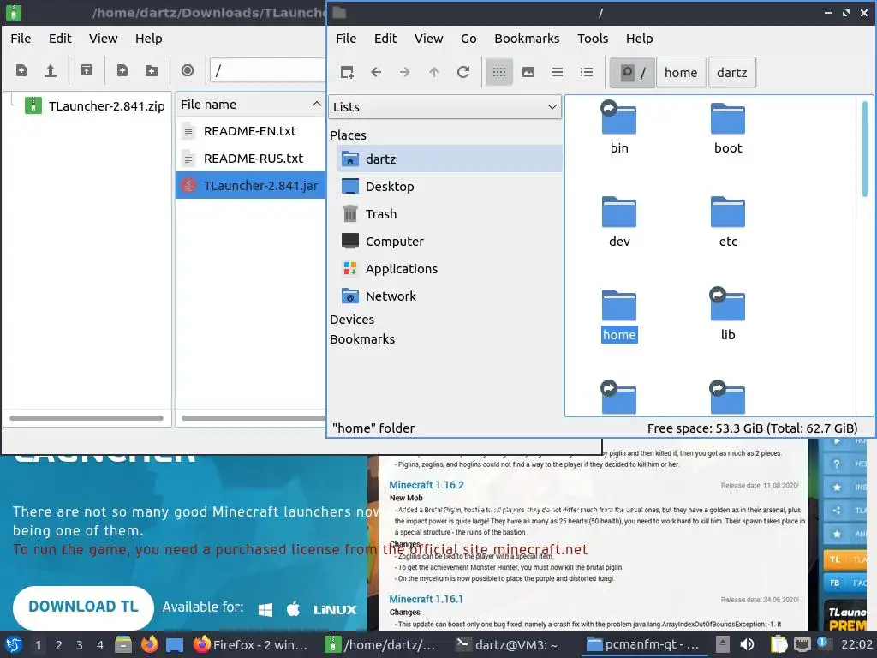This screenshot has width=877, height=658.
Task: Open the archive manager File menu
Action: [x=21, y=38]
